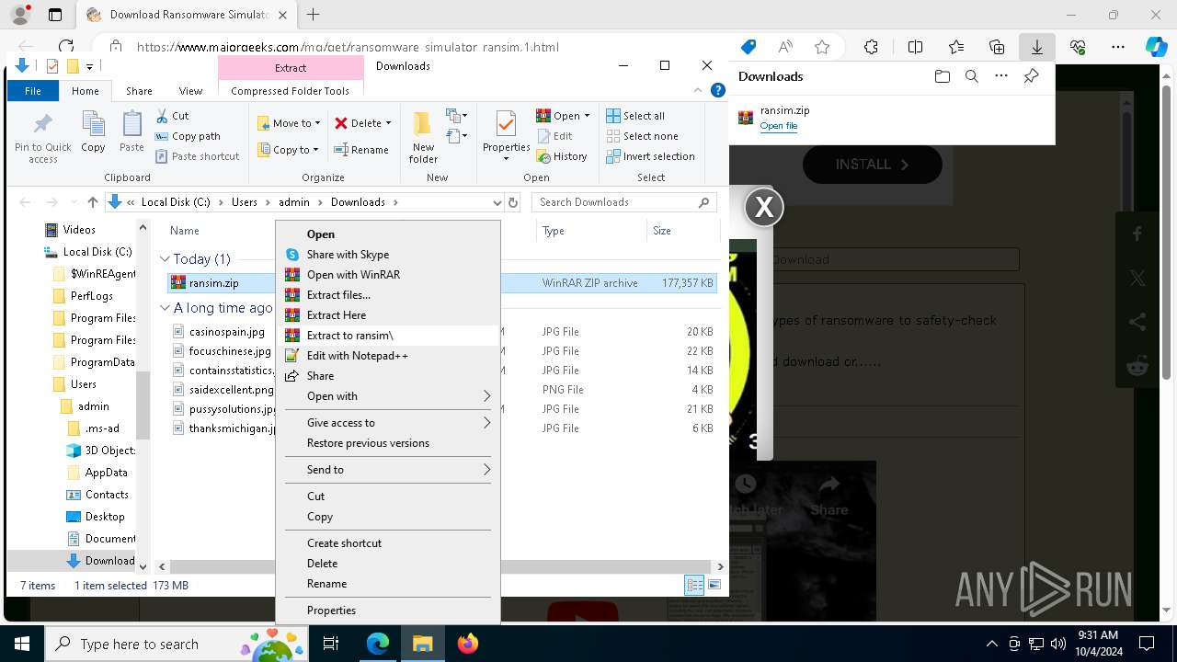Open Compressed Folder Tools tab

click(x=291, y=91)
